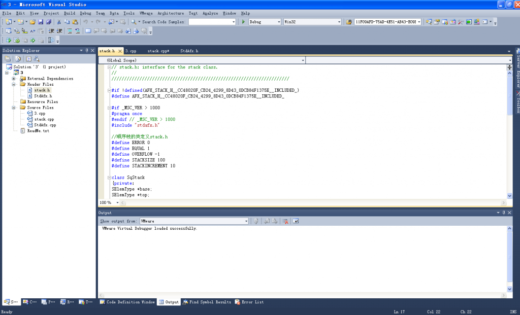Screen dimensions: 520x315
Task: Toggle Word Wrap in the Output panel
Action: pyautogui.click(x=296, y=221)
